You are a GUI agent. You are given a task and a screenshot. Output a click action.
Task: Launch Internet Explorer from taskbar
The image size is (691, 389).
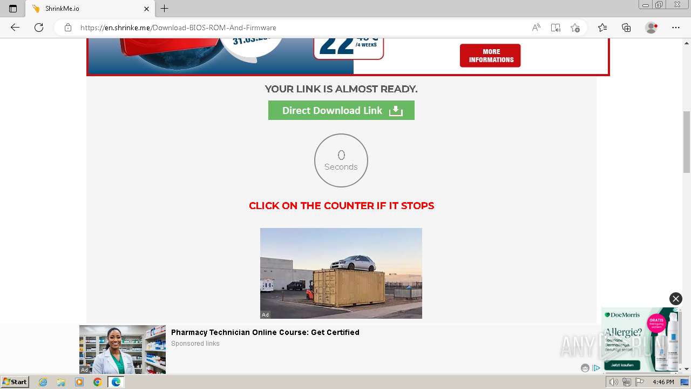click(x=43, y=382)
